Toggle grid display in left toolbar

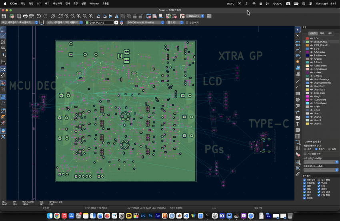pos(3,30)
